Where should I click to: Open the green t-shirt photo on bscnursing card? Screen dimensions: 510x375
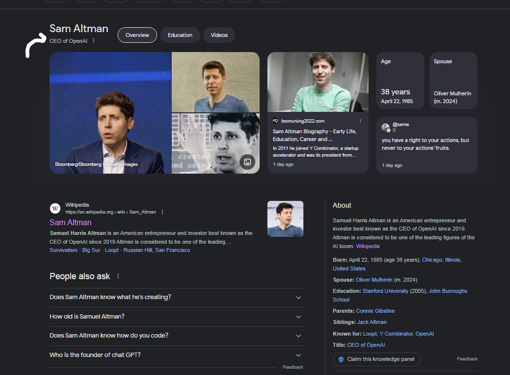(318, 82)
